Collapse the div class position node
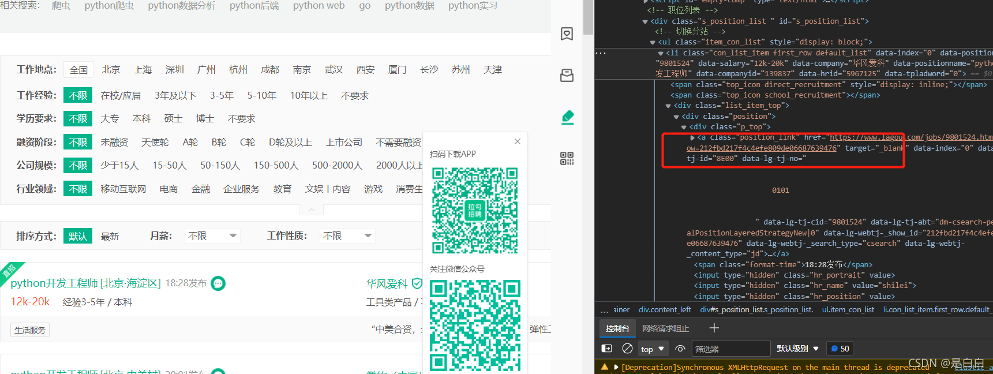 click(x=676, y=117)
